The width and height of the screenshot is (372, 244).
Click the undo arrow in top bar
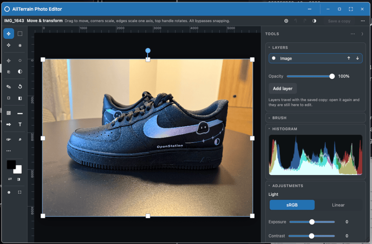point(296,21)
